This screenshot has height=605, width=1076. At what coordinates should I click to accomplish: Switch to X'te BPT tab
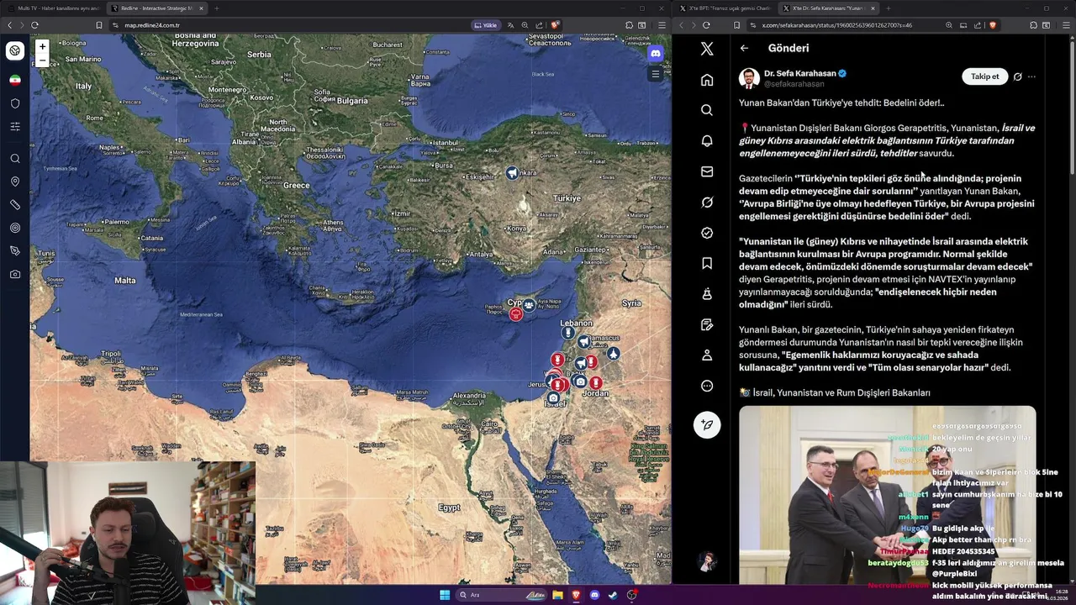tap(724, 8)
